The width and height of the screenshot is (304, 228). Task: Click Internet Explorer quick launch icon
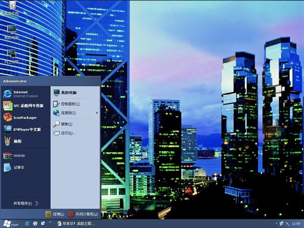click(28, 224)
